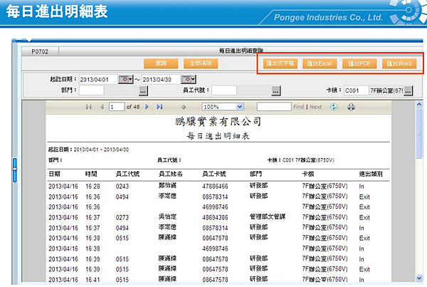
Task: Export report to text file
Action: [x=280, y=63]
